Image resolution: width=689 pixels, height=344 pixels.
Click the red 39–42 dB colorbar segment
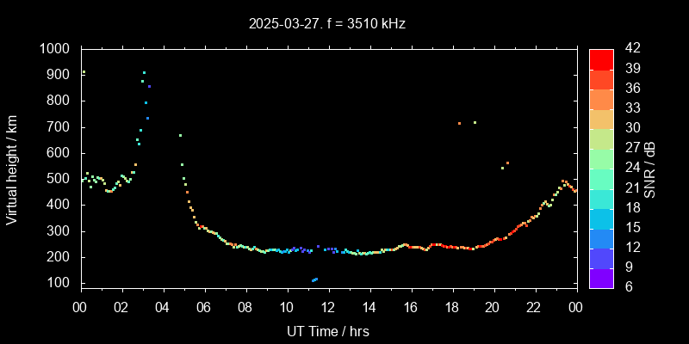pos(601,58)
